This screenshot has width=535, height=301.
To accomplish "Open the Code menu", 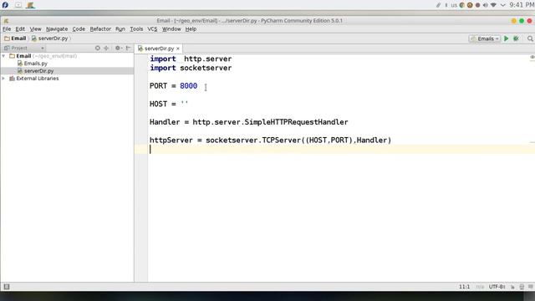I will click(x=79, y=29).
